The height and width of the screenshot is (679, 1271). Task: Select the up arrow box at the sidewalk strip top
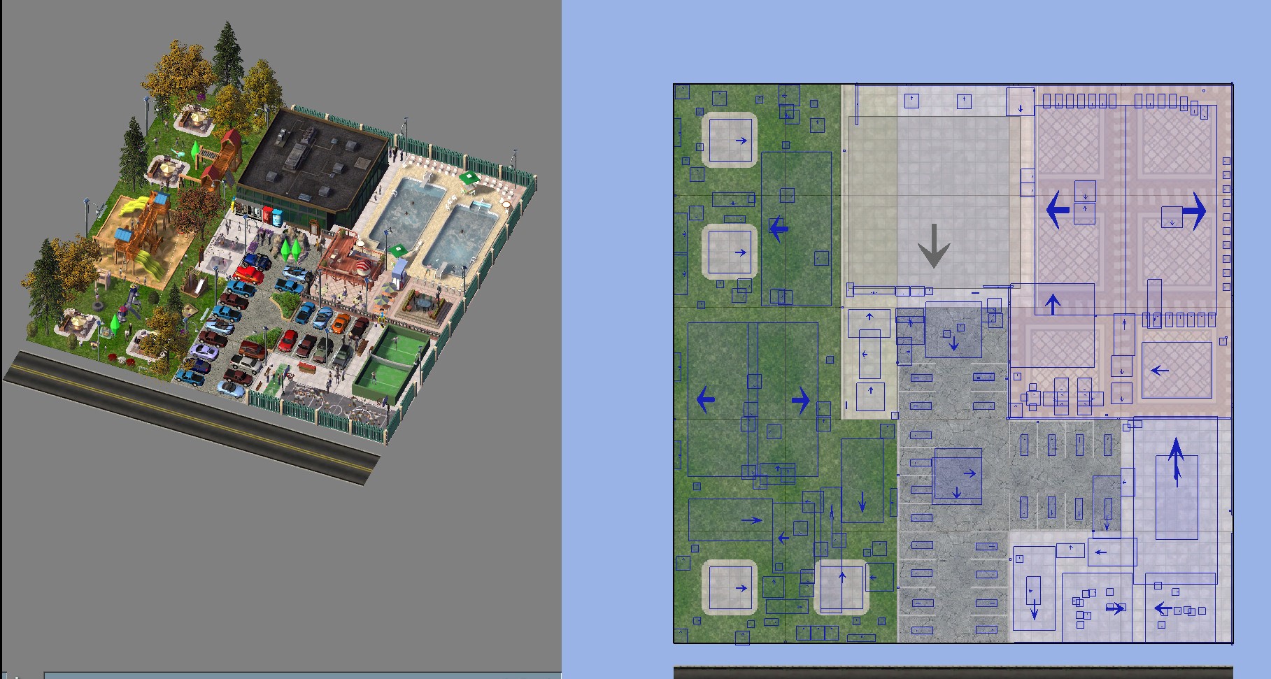coord(869,323)
